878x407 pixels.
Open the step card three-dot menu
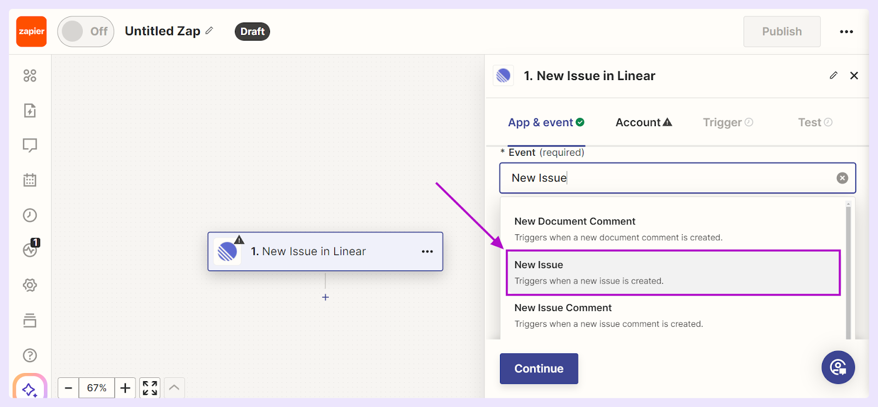pyautogui.click(x=427, y=251)
